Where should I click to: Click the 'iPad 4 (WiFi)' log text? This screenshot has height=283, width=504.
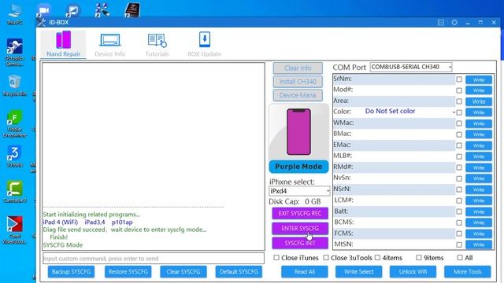point(61,222)
